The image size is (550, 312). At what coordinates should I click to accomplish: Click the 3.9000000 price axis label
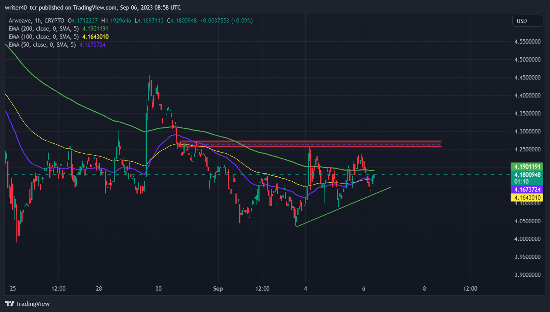click(527, 275)
